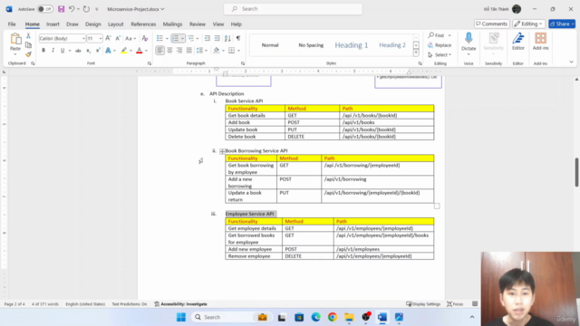Apply yellow text highlight color
The height and width of the screenshot is (326, 580).
click(124, 51)
